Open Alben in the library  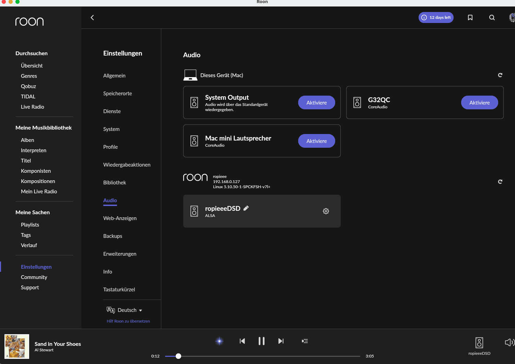27,140
